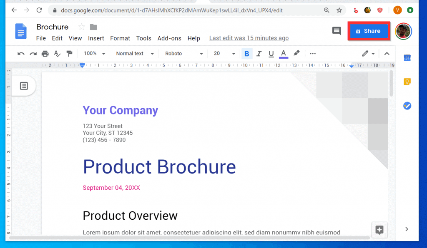Click the 'Your City, ST 12345' line
Image resolution: width=427 pixels, height=248 pixels.
tap(108, 133)
